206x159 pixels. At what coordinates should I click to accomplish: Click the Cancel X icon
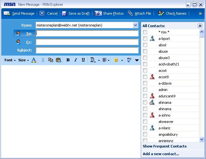point(42,13)
